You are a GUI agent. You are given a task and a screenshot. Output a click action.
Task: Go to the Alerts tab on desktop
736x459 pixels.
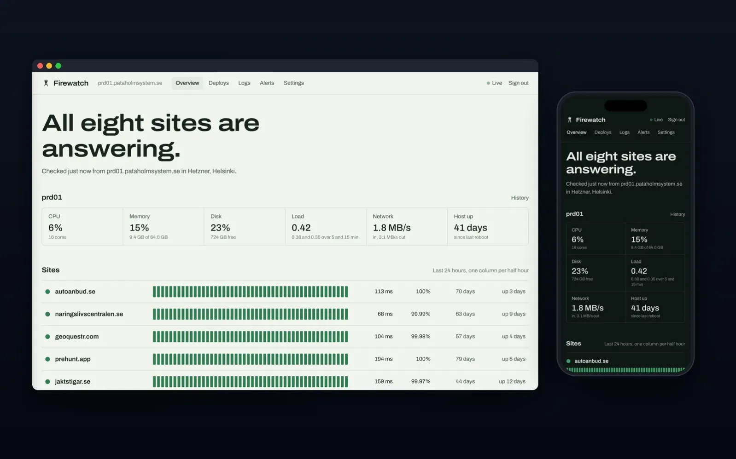(267, 83)
